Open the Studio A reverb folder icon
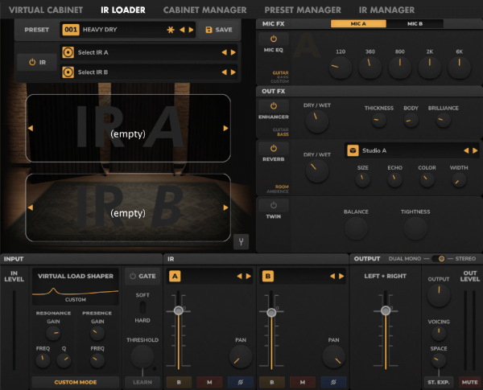Screen dimensions: 483x390 click(353, 150)
